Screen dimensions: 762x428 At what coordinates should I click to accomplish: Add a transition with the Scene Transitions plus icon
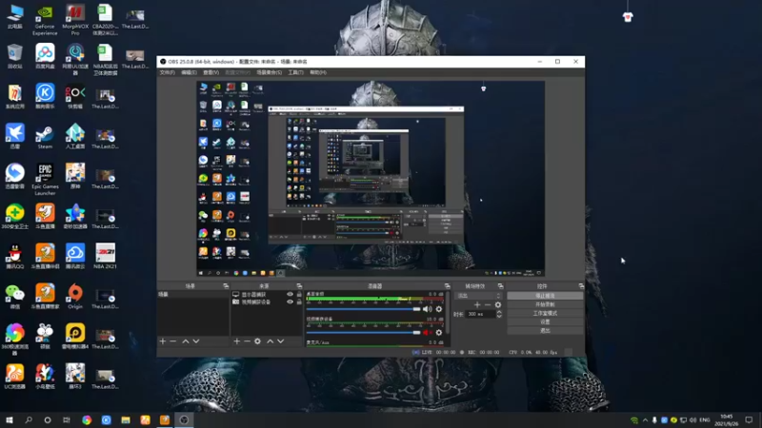(477, 304)
